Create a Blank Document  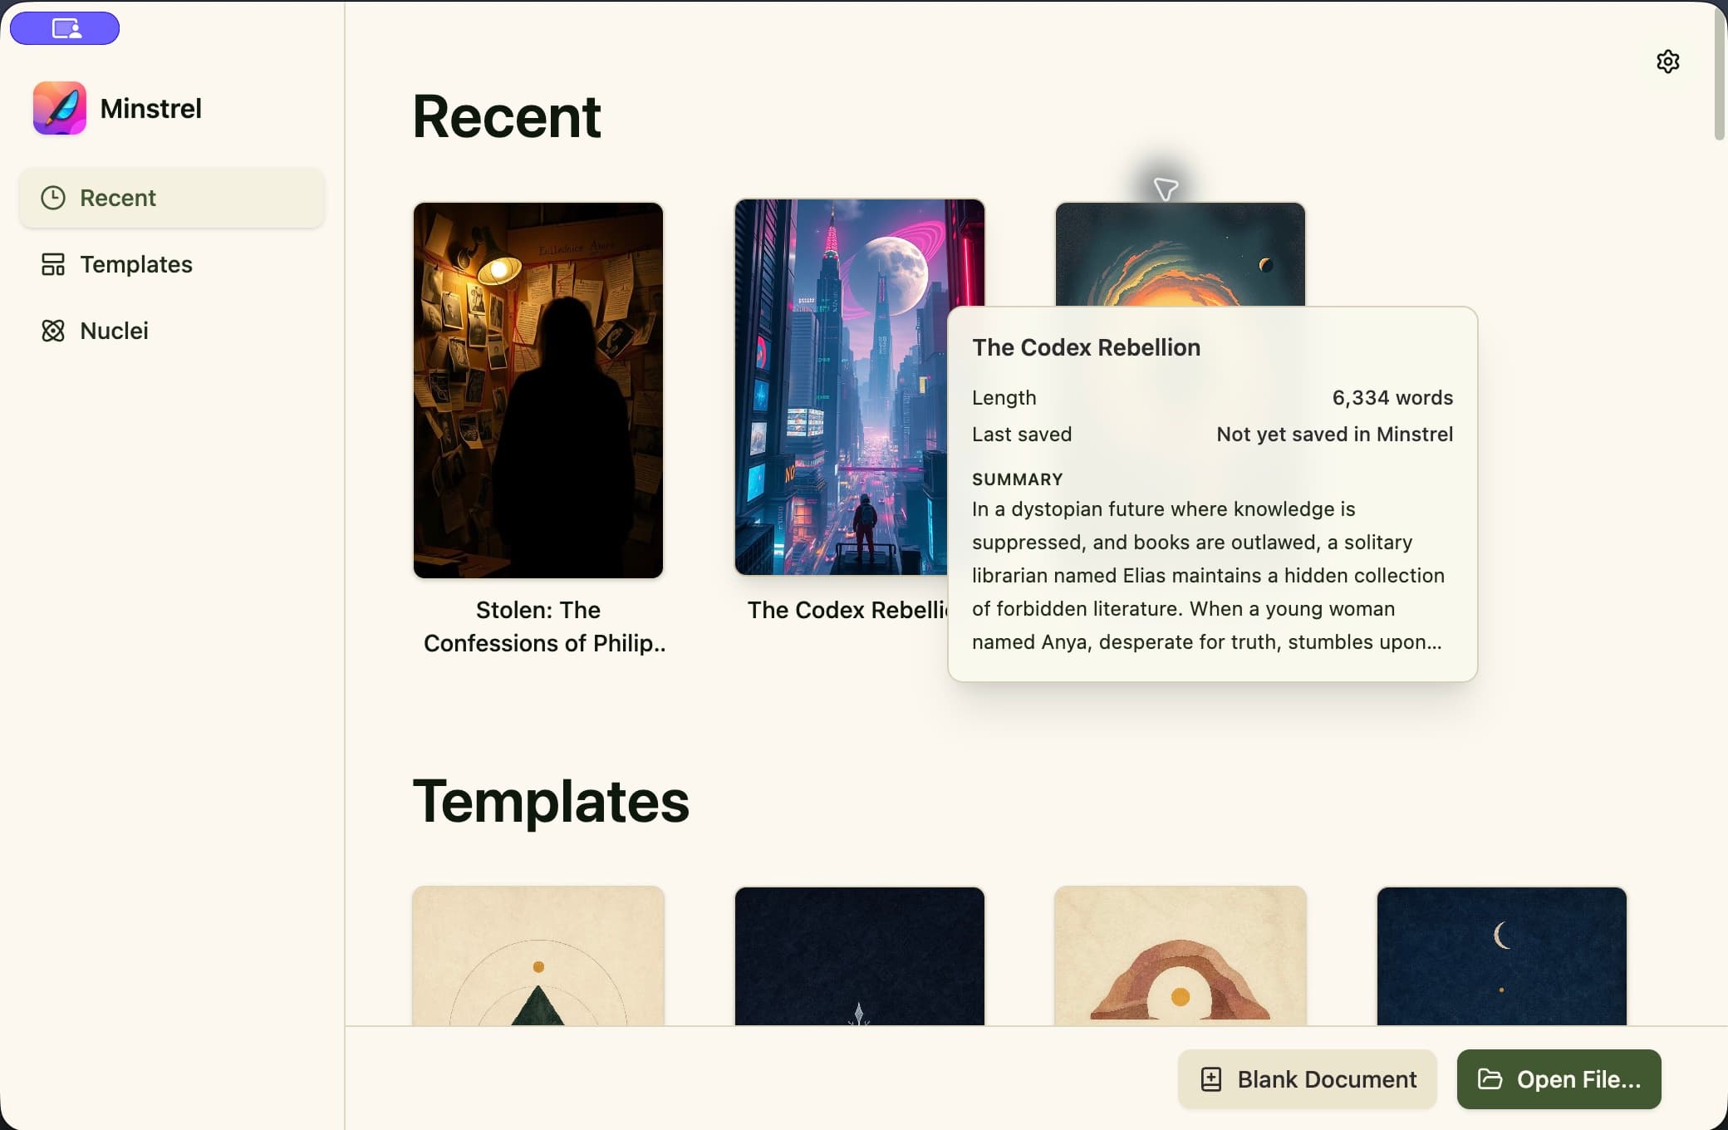[1308, 1079]
